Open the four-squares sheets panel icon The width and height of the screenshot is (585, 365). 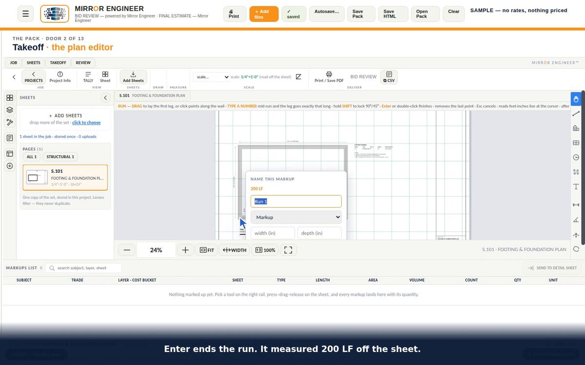click(10, 97)
